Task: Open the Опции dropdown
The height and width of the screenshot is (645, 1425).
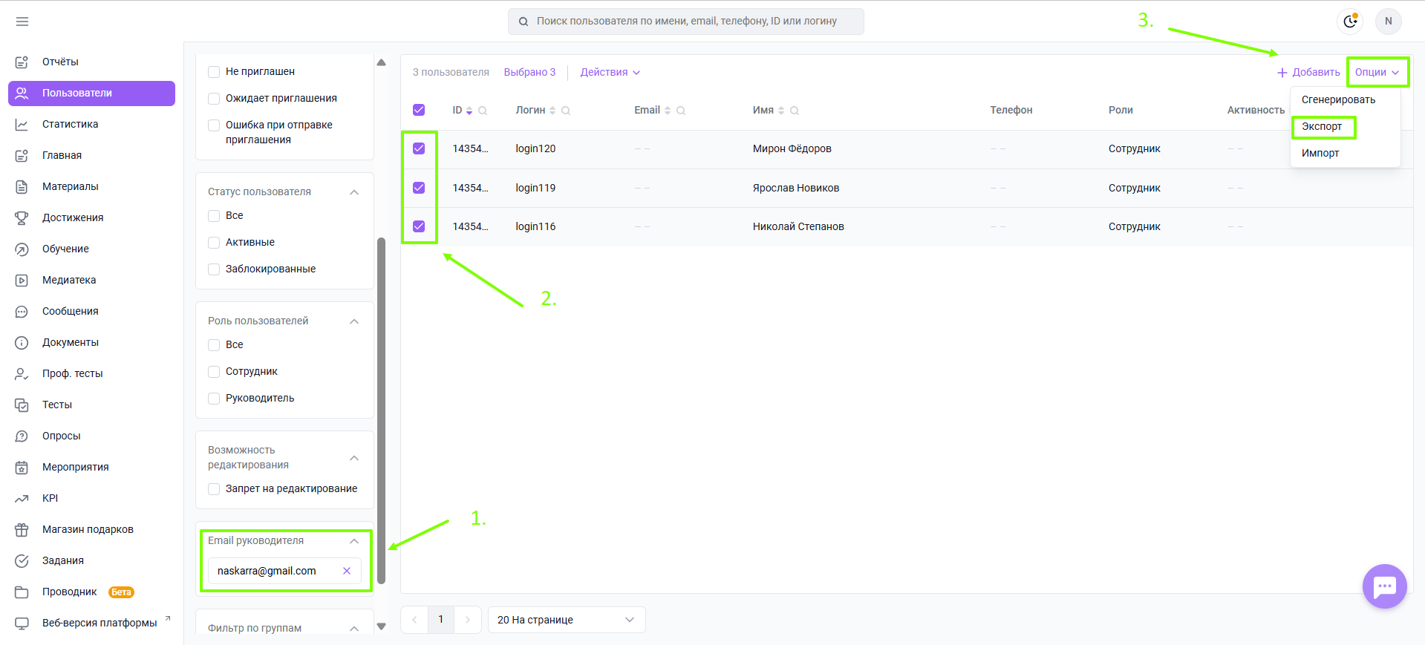Action: [1377, 72]
